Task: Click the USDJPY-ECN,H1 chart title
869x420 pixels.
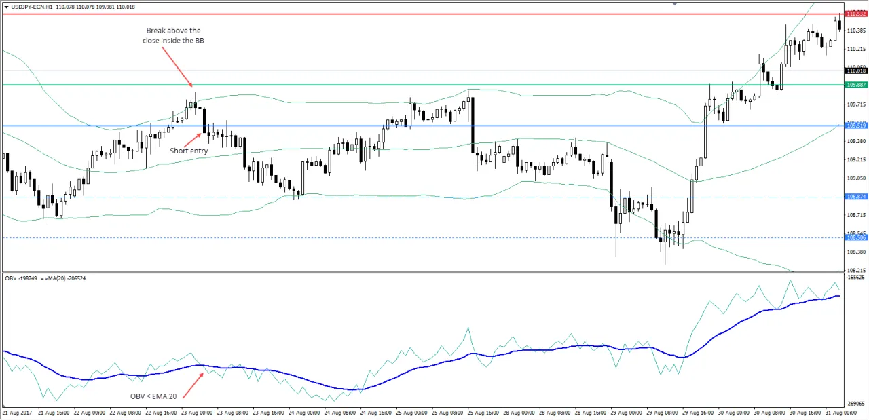Action: [32, 7]
